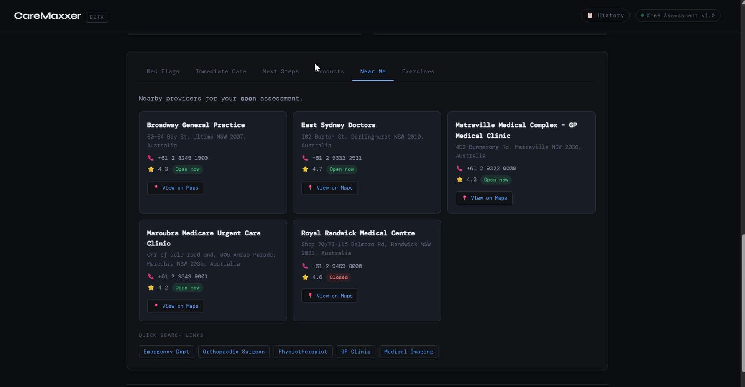Click the phone icon for Broadway General Practice
This screenshot has height=387, width=745.
click(x=151, y=158)
